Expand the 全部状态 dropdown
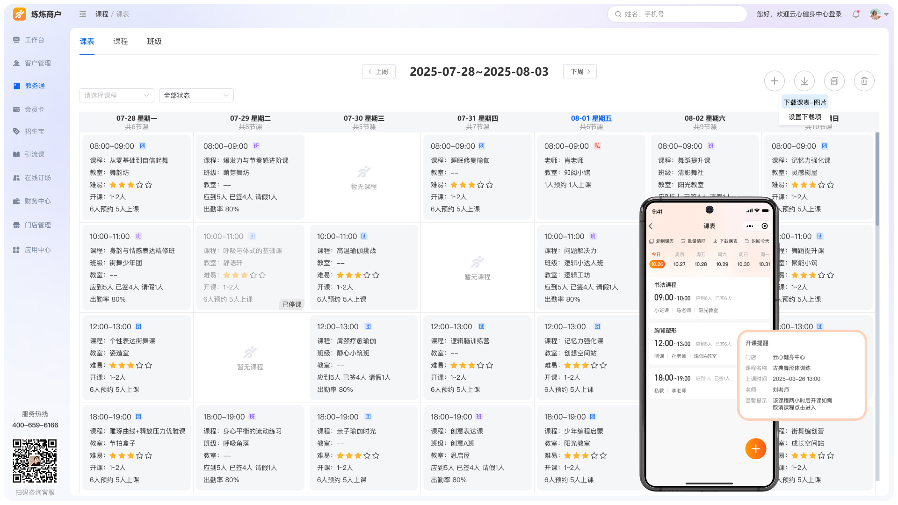This screenshot has height=505, width=898. pyautogui.click(x=196, y=95)
